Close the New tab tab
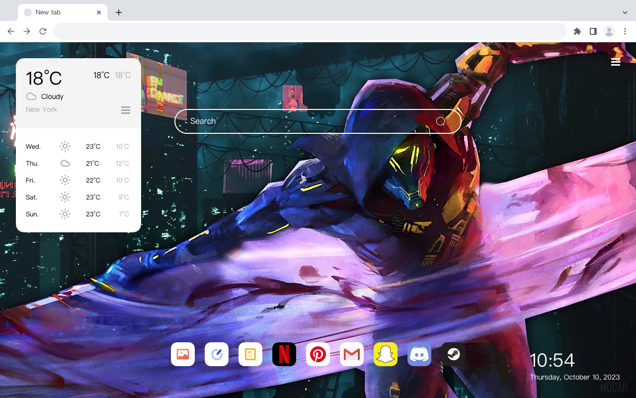636x398 pixels. coord(99,12)
